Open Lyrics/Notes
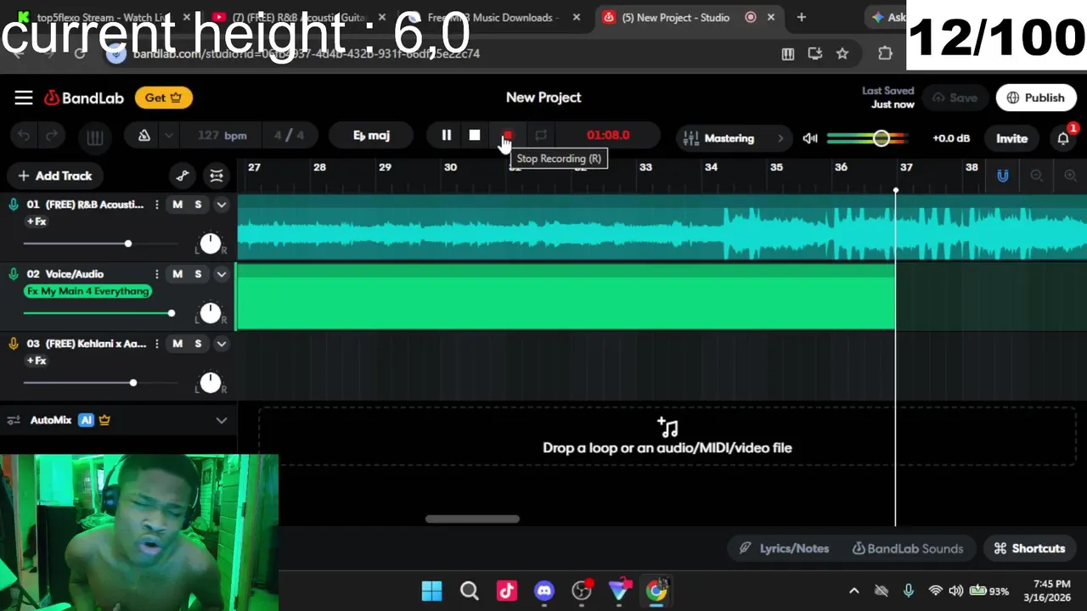This screenshot has height=611, width=1087. [x=784, y=548]
